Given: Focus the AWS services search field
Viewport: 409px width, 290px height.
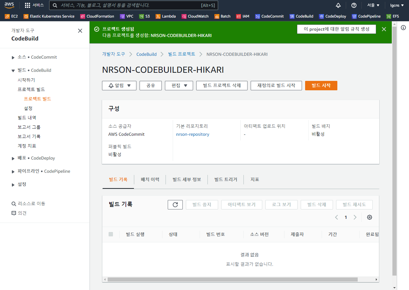Looking at the screenshot, I should (x=134, y=5).
